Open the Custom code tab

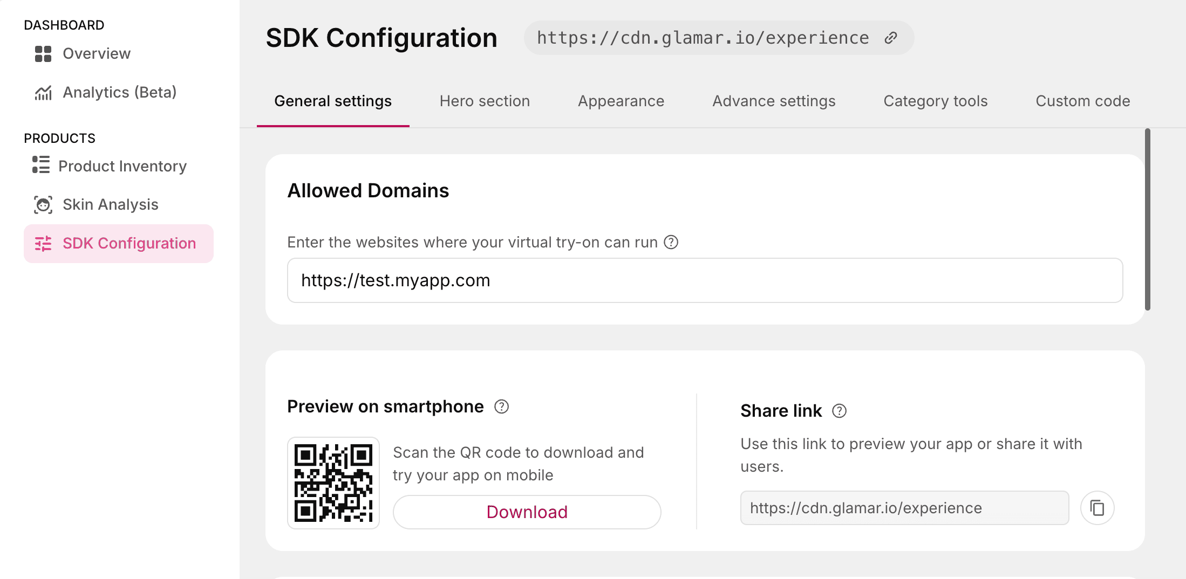pos(1082,101)
